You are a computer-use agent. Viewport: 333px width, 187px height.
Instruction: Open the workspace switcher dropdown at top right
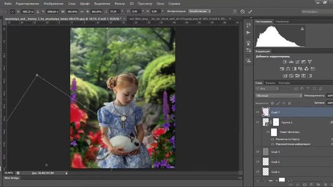point(317,11)
